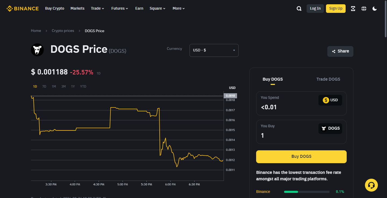Image resolution: width=387 pixels, height=198 pixels.
Task: Select the 3M chart range
Action: [x=63, y=87]
